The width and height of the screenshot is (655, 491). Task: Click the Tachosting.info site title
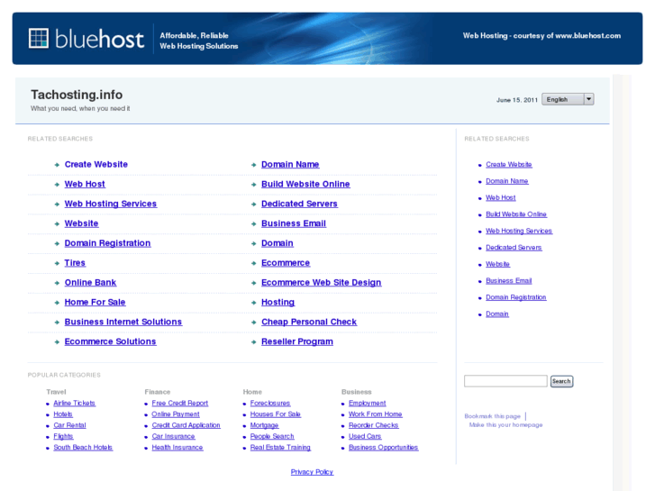[77, 95]
